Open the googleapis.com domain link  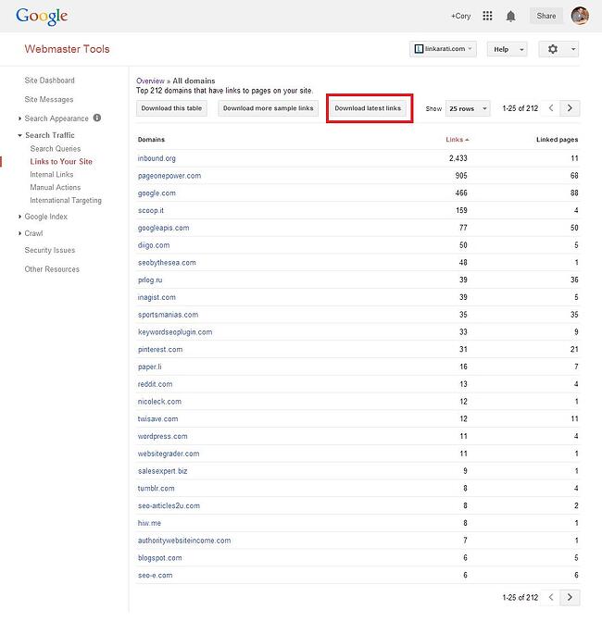click(164, 228)
